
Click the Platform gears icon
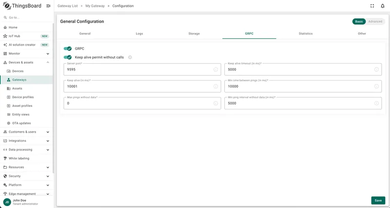point(5,185)
